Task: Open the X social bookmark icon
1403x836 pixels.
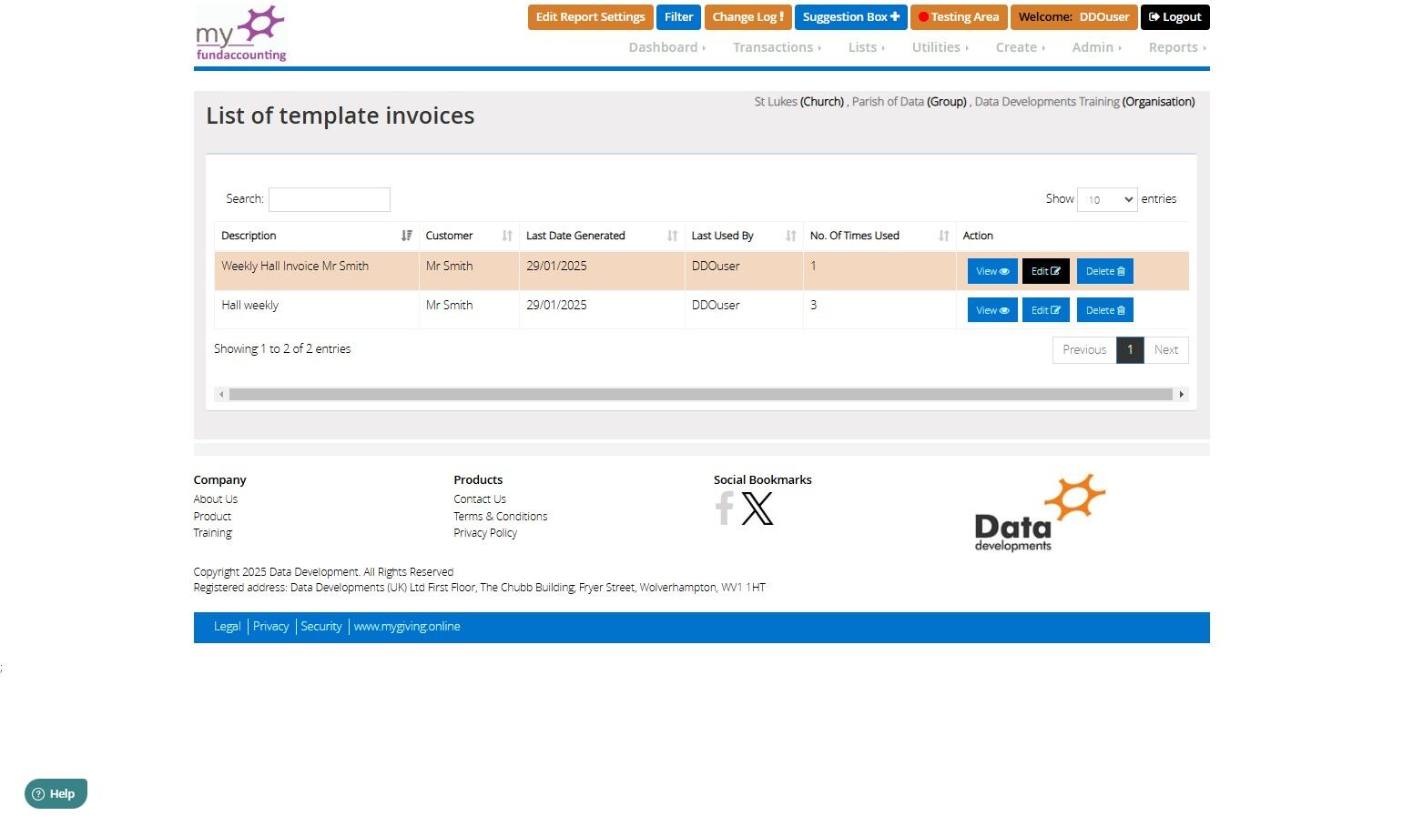Action: pyautogui.click(x=757, y=509)
